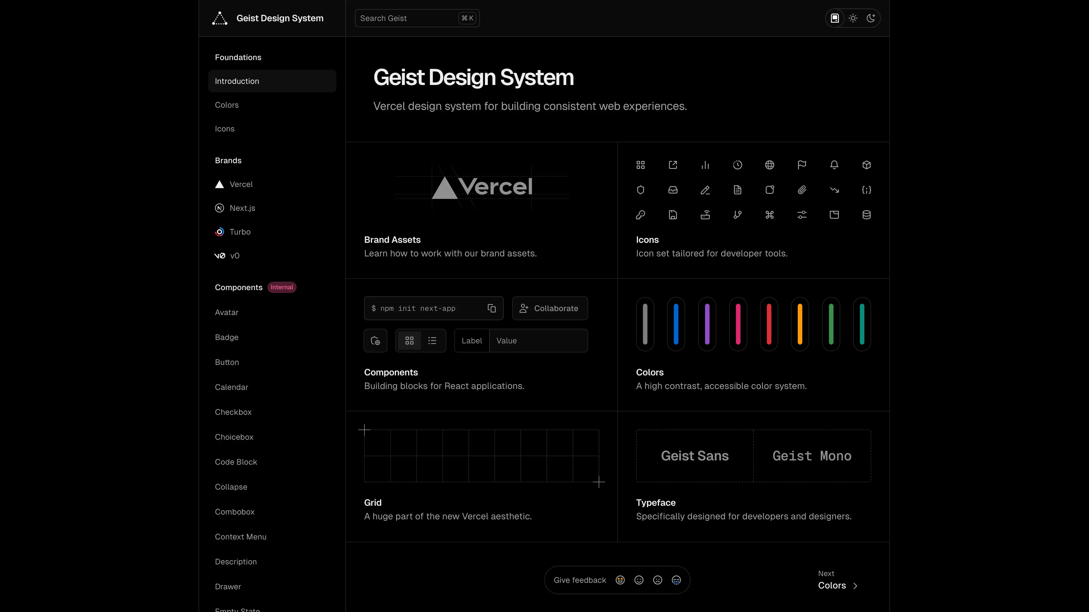Give crying face feedback
Screen dimensions: 1089x612
tap(676, 580)
